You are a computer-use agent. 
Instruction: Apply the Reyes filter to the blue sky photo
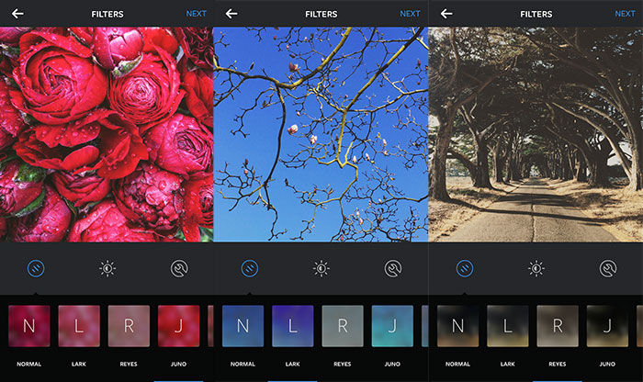[343, 326]
